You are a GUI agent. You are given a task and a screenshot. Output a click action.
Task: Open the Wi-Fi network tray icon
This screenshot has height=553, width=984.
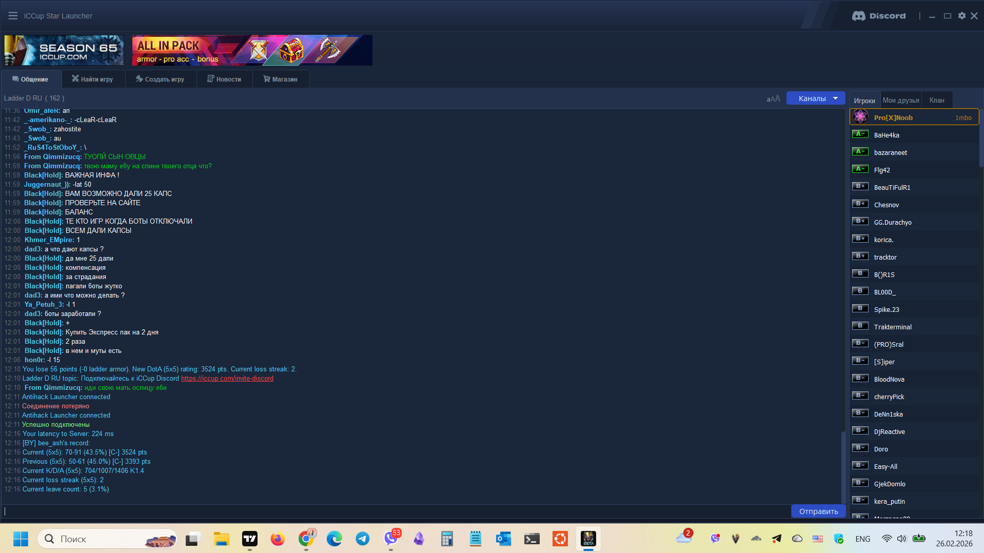coord(887,539)
